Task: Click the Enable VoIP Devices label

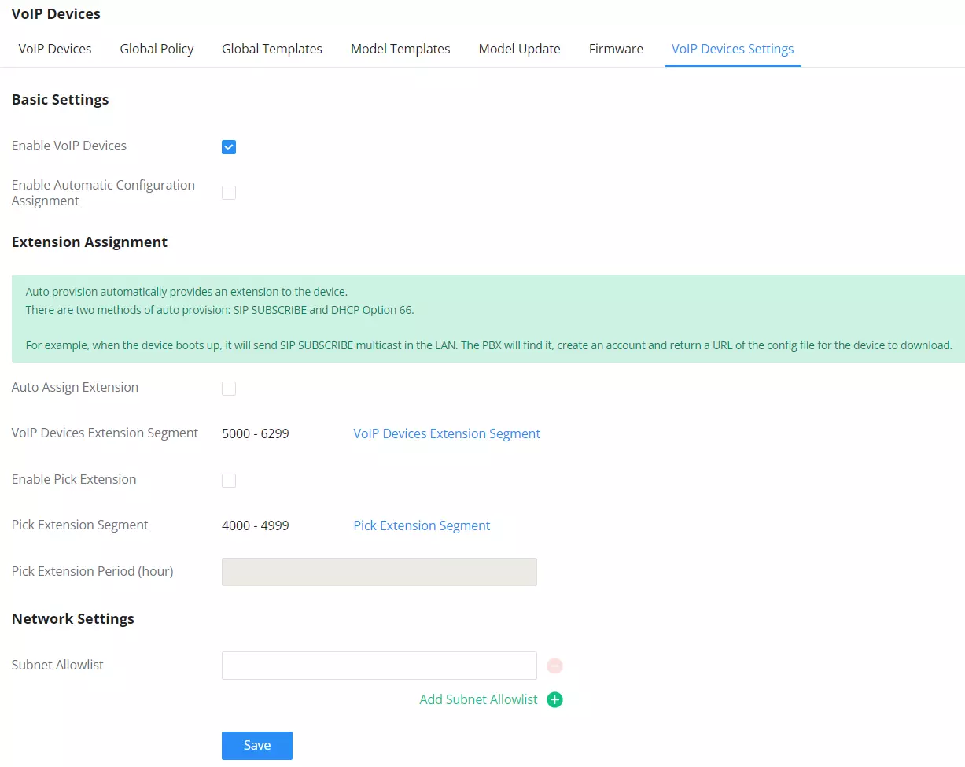Action: 69,146
